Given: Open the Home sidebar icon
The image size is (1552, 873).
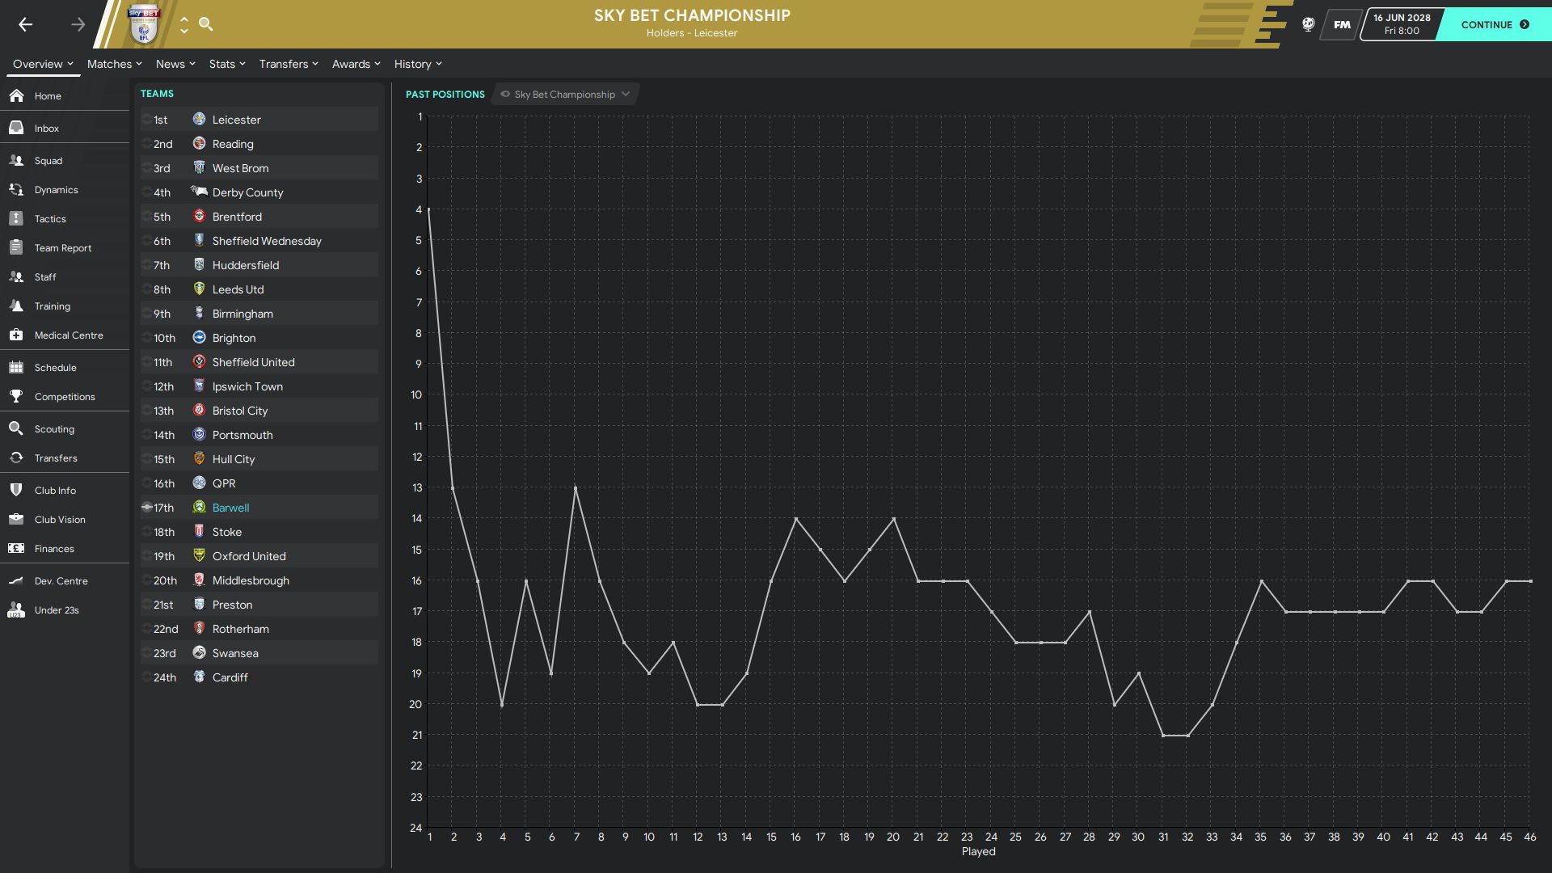Looking at the screenshot, I should tap(16, 95).
